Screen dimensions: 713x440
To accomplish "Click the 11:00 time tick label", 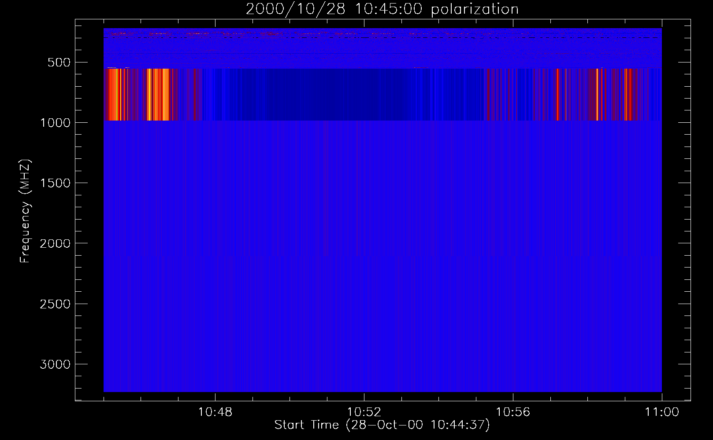I will (x=662, y=412).
